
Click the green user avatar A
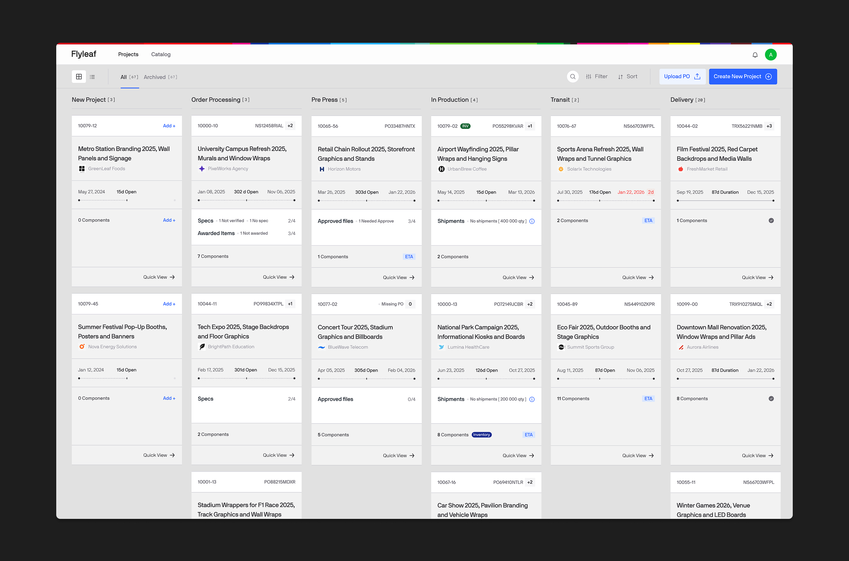(x=770, y=55)
